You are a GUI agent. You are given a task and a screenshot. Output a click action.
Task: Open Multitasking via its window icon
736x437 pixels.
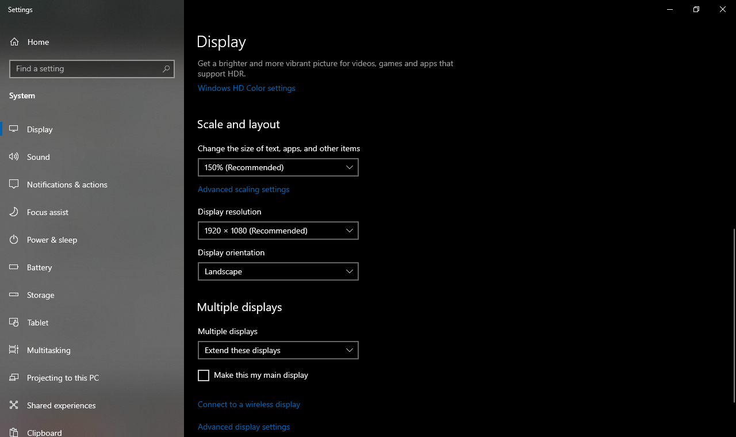click(x=14, y=350)
